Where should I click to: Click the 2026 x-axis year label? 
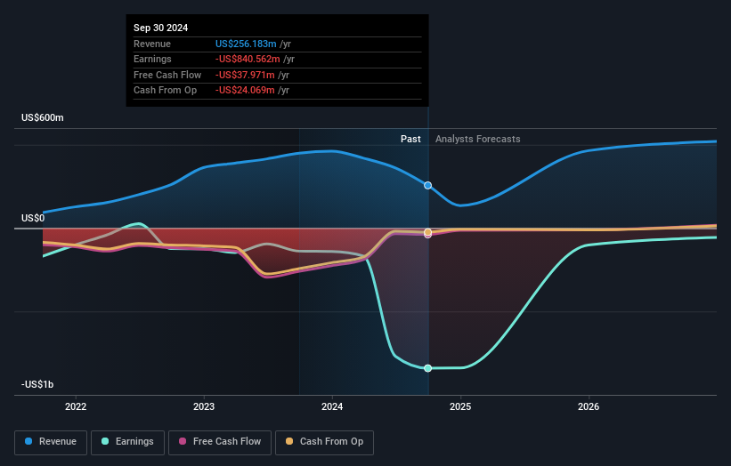coord(589,406)
